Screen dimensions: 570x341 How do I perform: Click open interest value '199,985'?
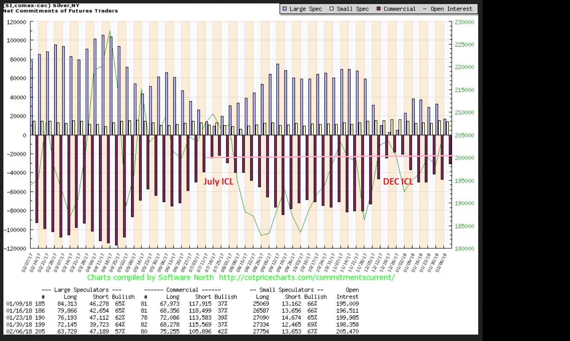click(347, 317)
